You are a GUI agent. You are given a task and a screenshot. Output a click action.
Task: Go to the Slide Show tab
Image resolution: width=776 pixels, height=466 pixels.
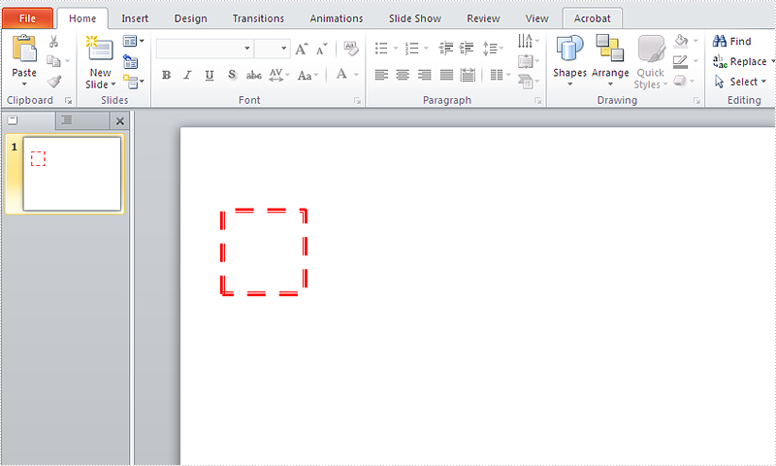click(415, 18)
